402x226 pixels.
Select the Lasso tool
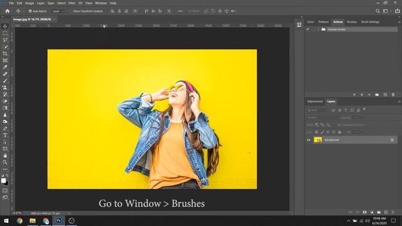point(5,40)
